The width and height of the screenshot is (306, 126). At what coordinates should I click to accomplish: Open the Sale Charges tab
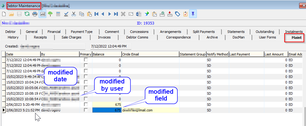click(x=72, y=37)
